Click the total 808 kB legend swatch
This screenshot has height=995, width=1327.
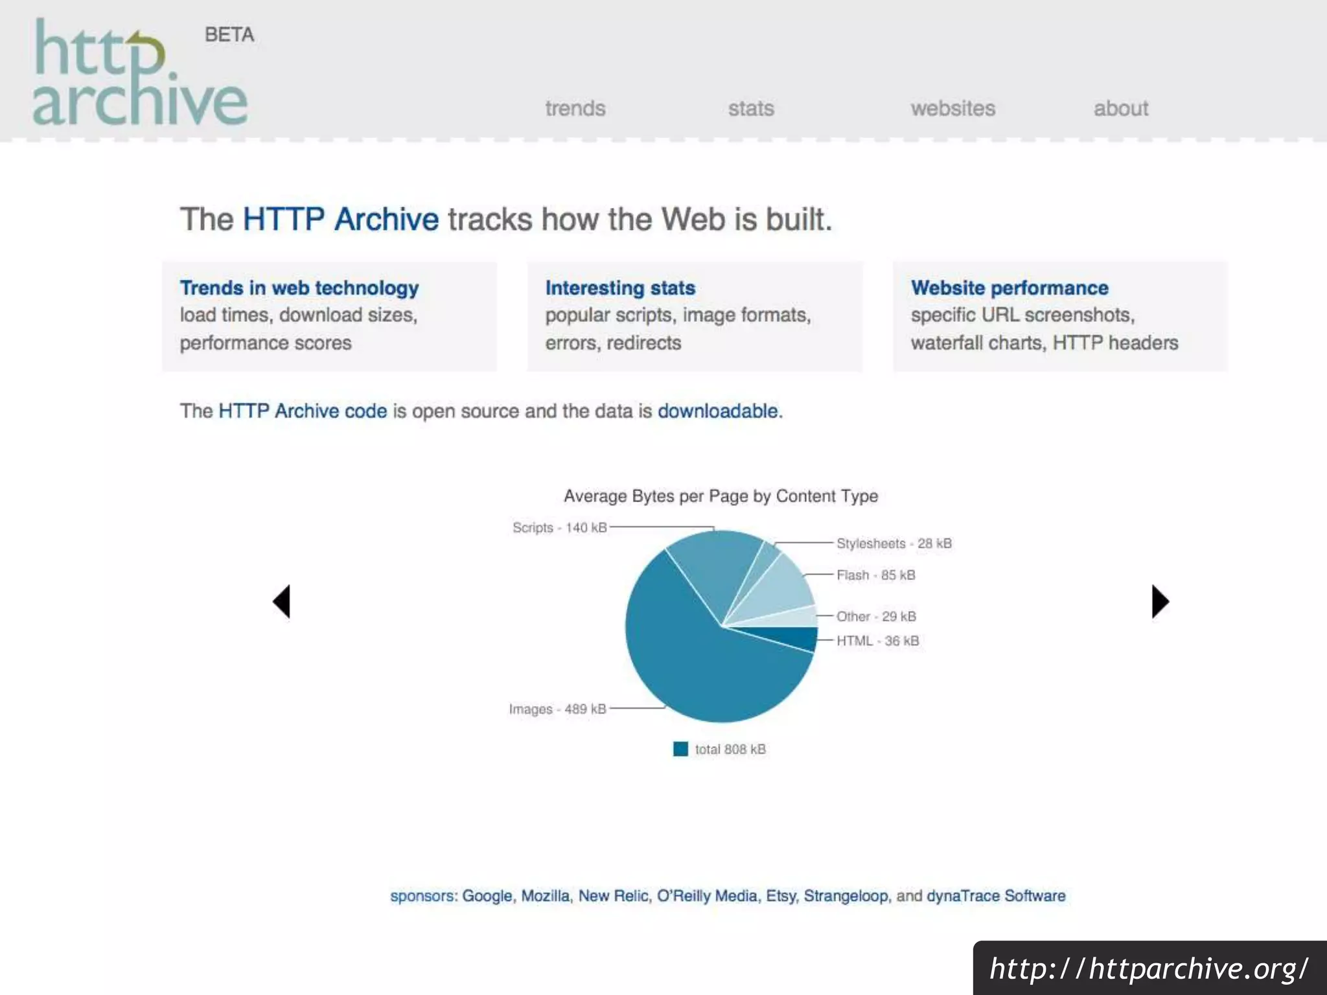[x=680, y=749]
